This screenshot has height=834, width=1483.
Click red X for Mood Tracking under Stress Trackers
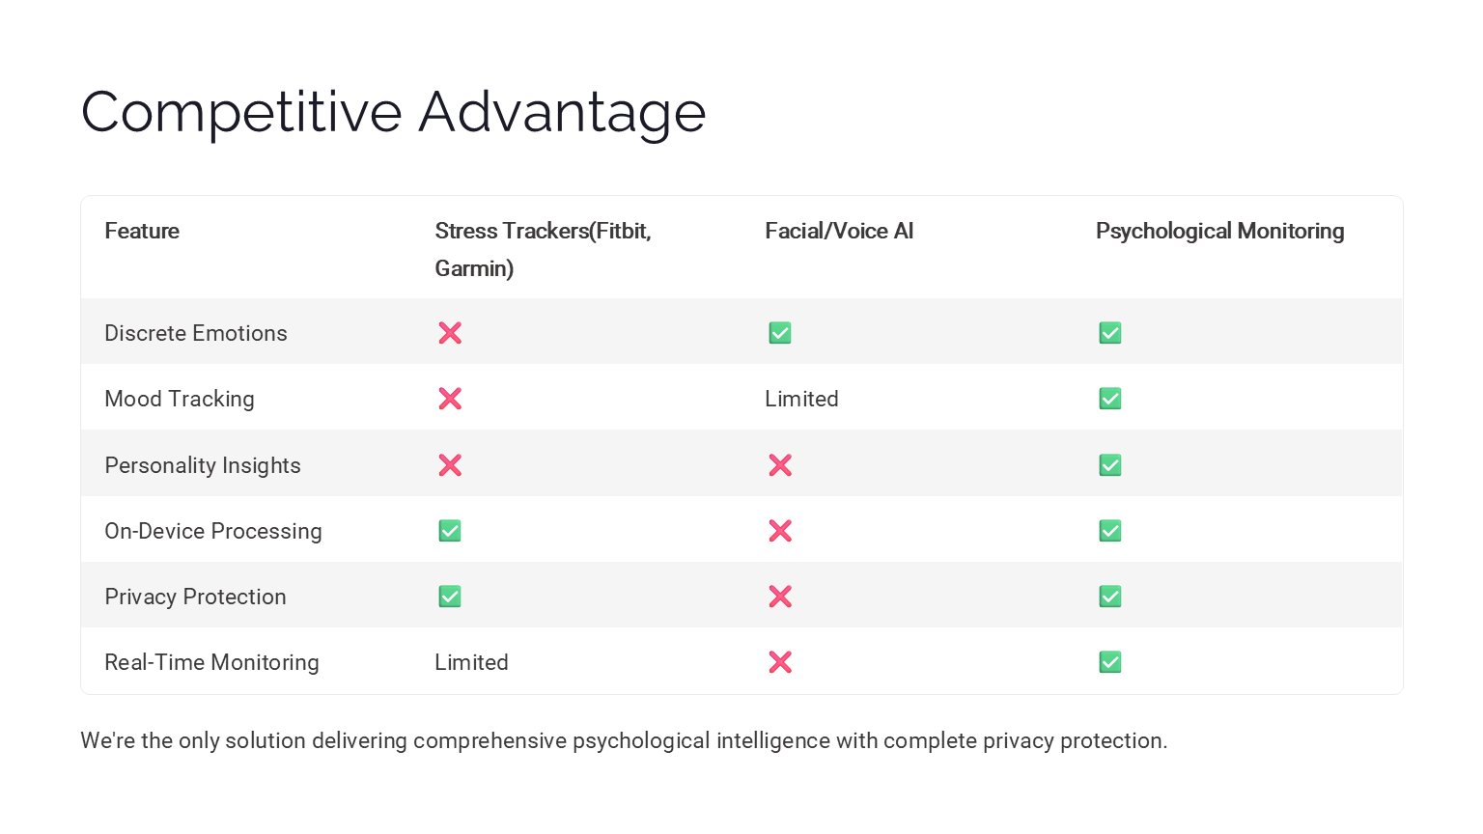[450, 399]
